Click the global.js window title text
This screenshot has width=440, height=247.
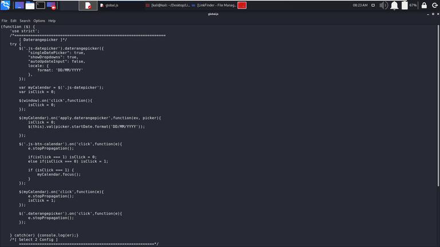(213, 14)
